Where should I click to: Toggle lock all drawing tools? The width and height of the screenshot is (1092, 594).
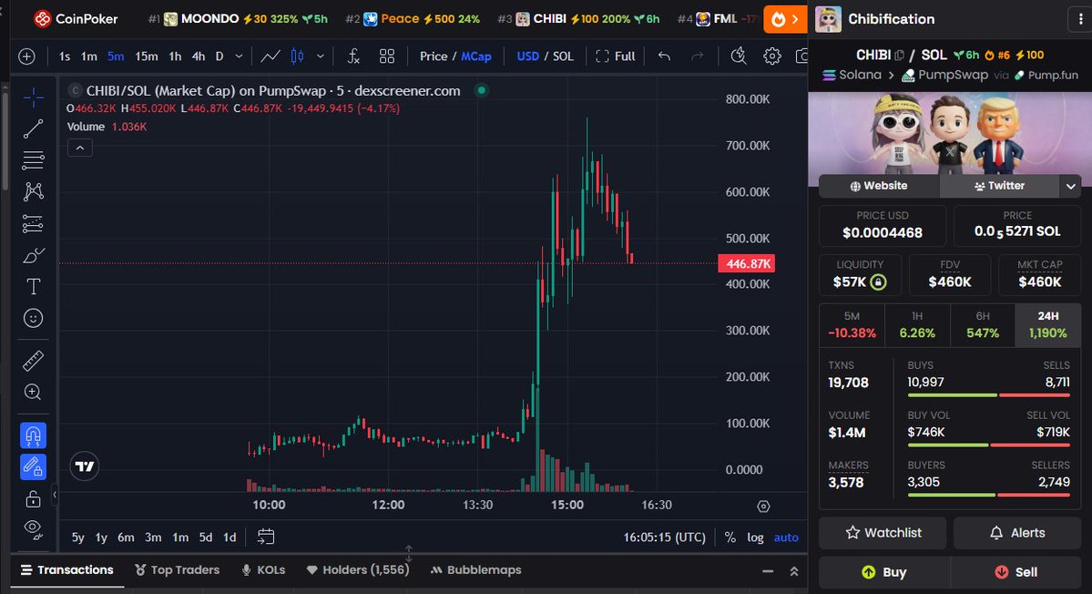33,498
